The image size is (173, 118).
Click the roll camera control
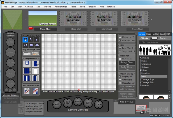pyautogui.click(x=57, y=104)
